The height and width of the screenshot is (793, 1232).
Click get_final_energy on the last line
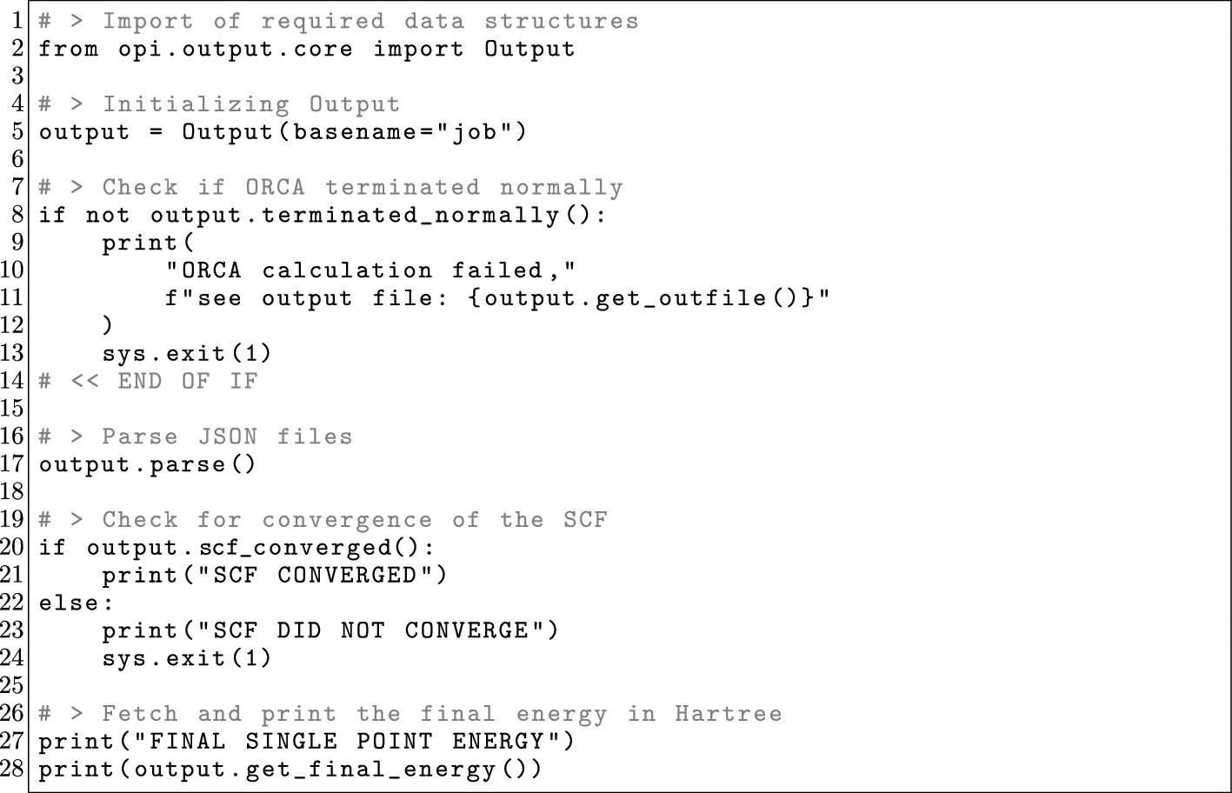click(x=370, y=770)
